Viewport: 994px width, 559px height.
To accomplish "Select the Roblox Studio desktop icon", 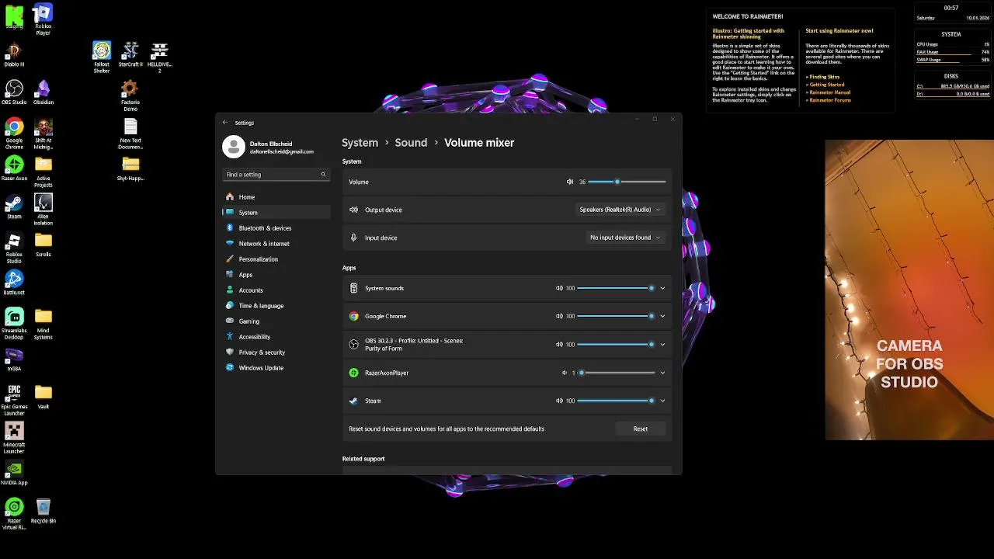I will [x=14, y=248].
